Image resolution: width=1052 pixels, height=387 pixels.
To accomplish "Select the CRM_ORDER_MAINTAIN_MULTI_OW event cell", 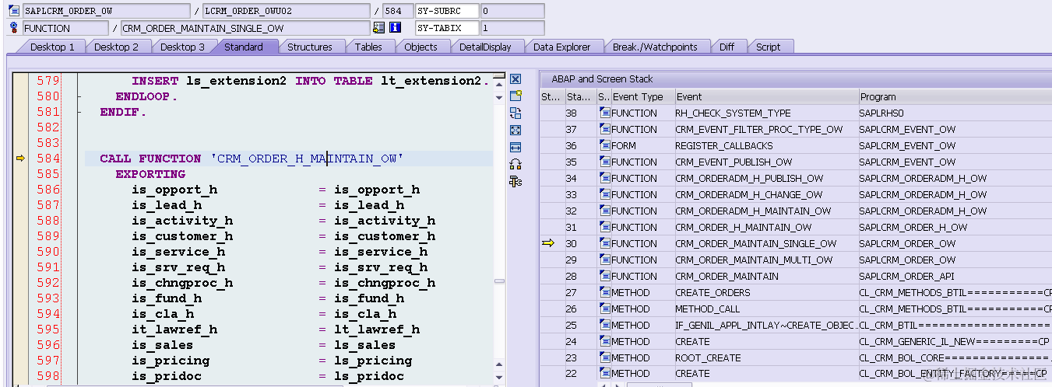I will pos(765,260).
